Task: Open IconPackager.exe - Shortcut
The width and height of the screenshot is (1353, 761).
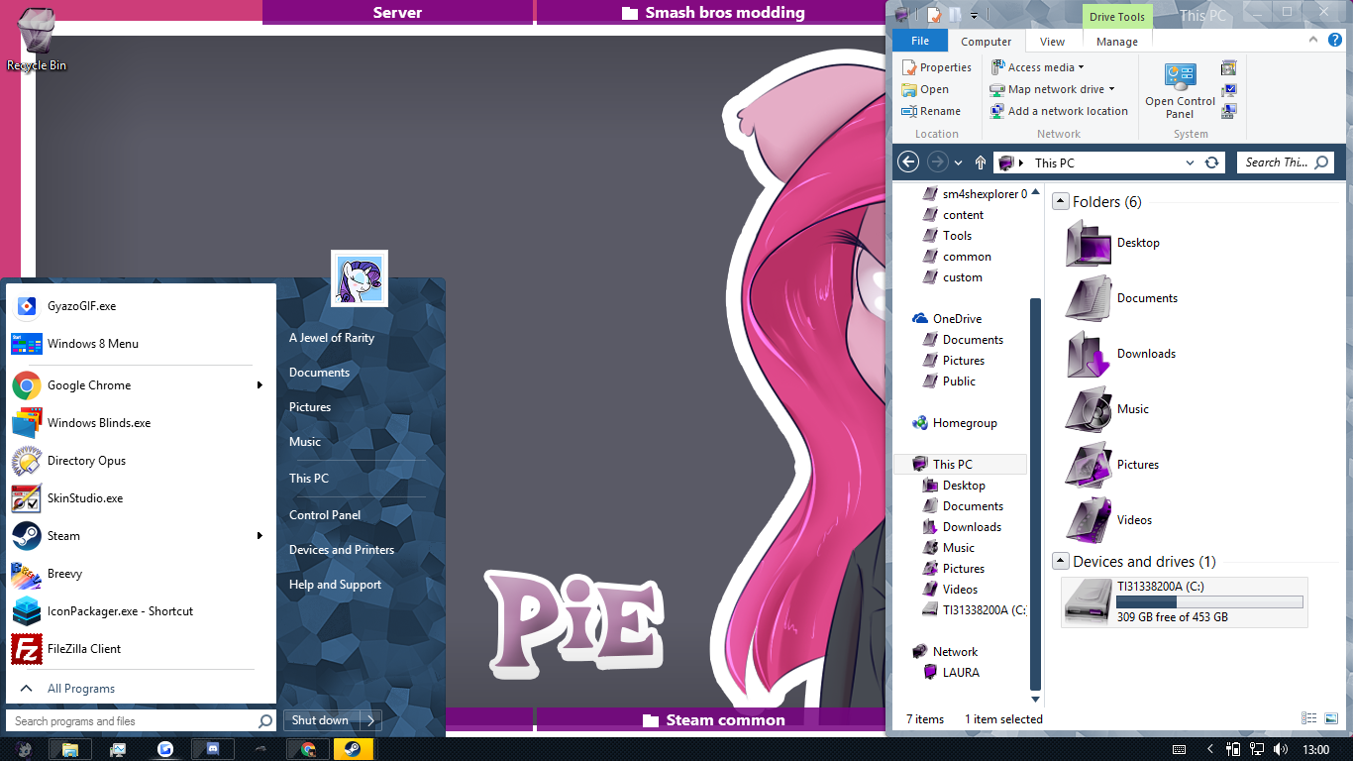Action: pyautogui.click(x=141, y=611)
